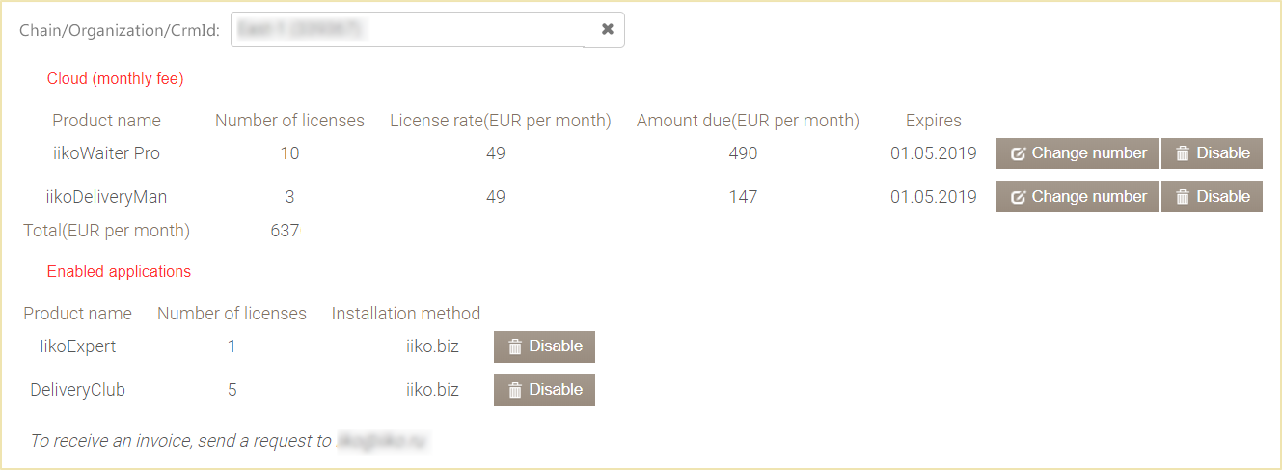The height and width of the screenshot is (470, 1282).
Task: Click the amount due 147 for iikoDeliveryMan
Action: 743,197
